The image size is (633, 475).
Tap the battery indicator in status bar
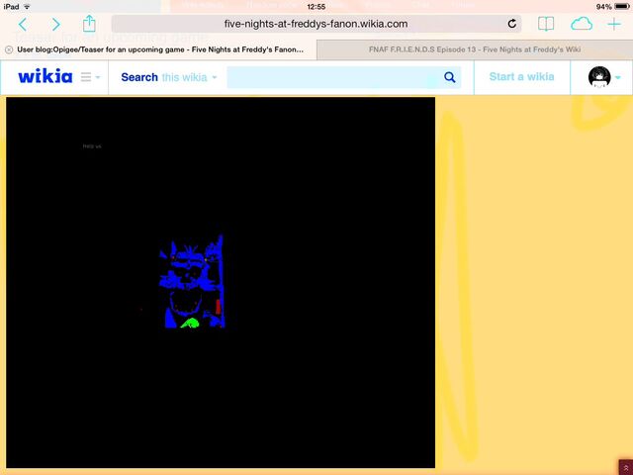[622, 7]
